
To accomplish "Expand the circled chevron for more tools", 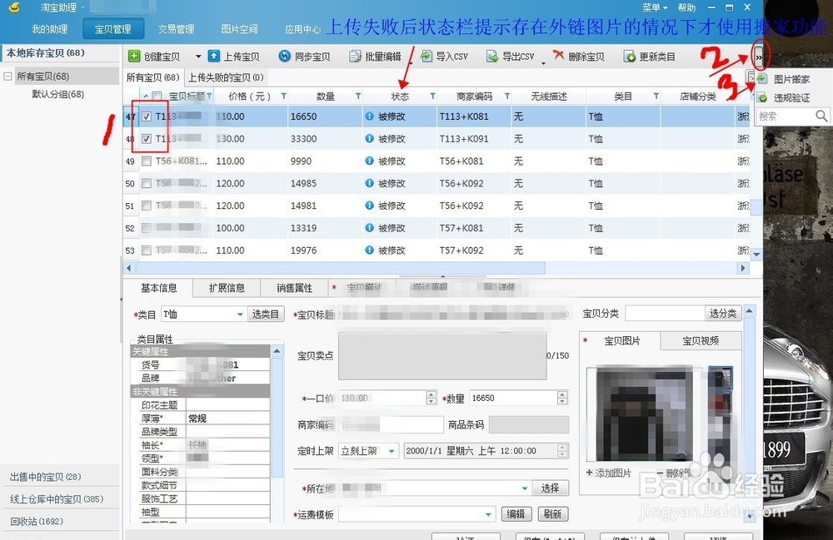I will point(760,56).
